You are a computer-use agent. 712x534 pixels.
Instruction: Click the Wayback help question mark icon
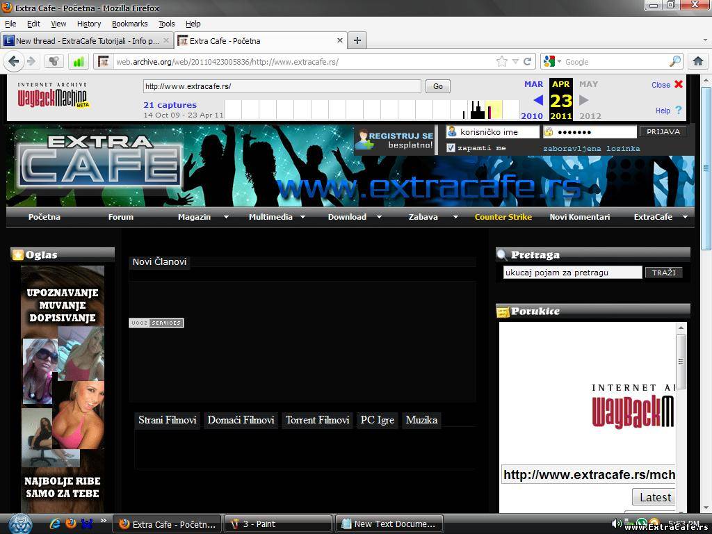679,111
